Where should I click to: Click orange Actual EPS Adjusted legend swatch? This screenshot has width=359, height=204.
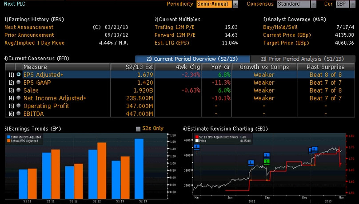click(8, 141)
